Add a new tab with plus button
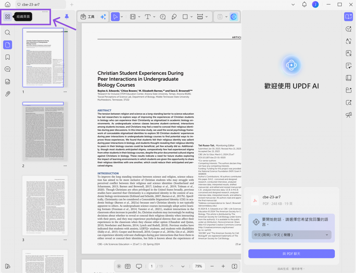 pos(72,5)
